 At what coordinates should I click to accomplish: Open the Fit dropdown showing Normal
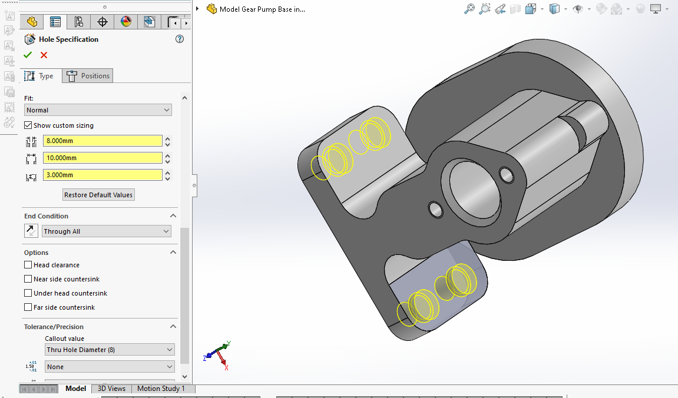click(x=98, y=110)
